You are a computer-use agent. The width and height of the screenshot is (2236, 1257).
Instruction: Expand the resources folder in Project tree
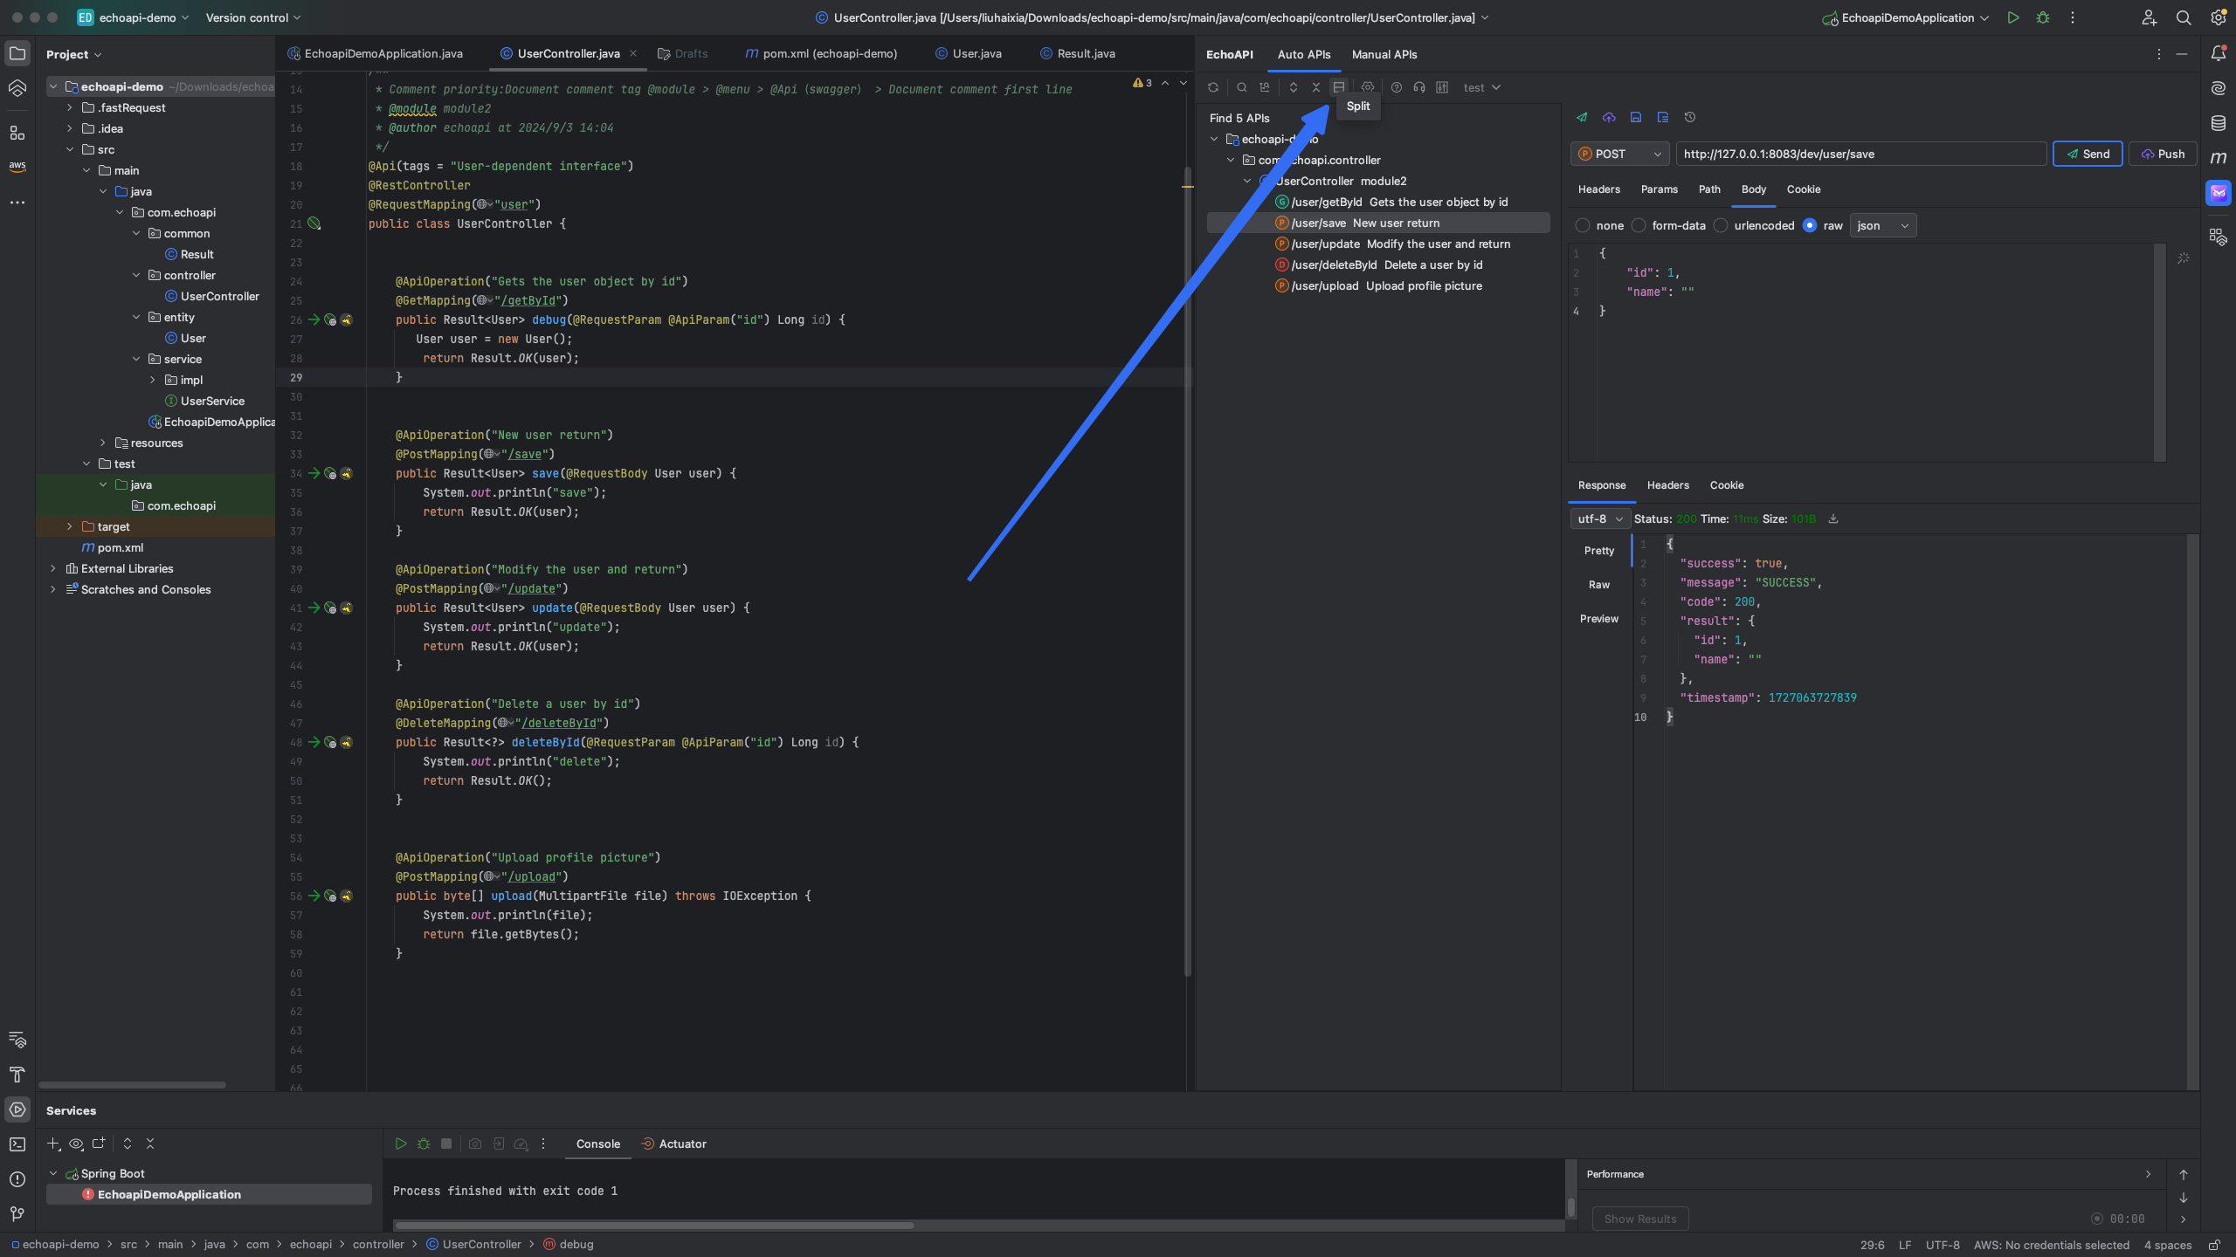(x=103, y=443)
